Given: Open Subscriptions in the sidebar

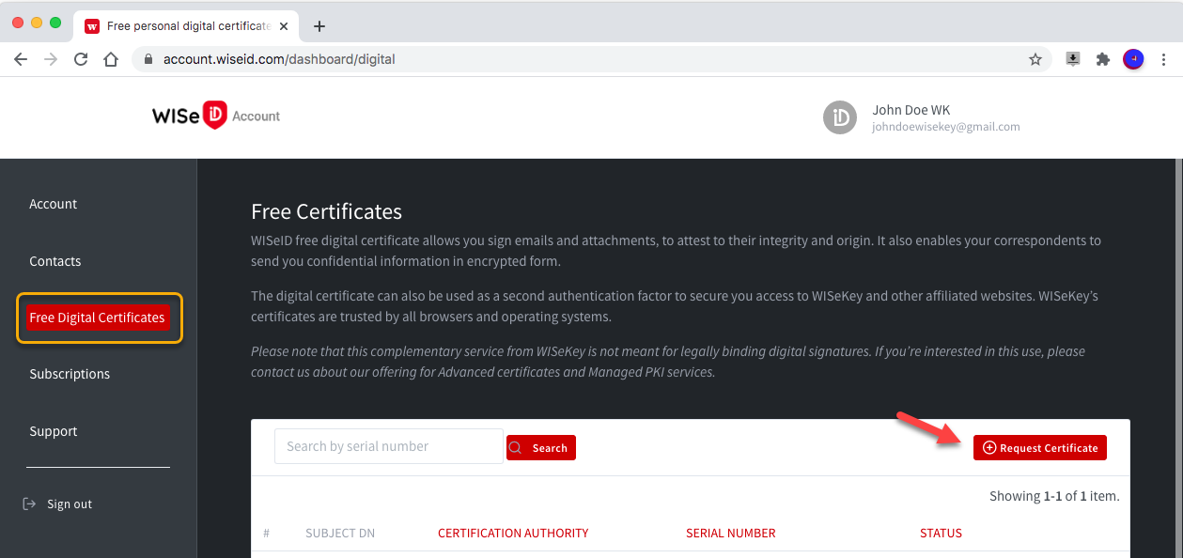Looking at the screenshot, I should (x=70, y=374).
